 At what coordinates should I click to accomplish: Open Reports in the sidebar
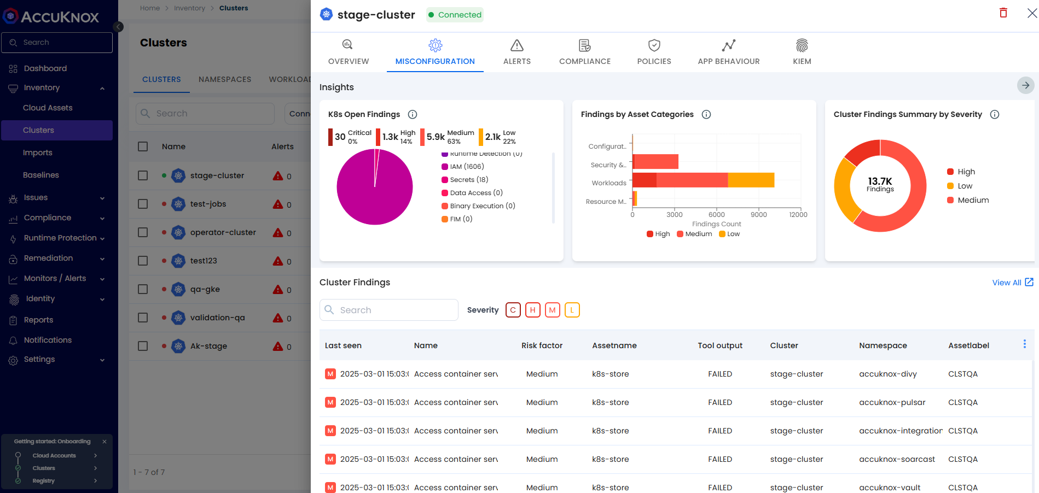pos(38,320)
